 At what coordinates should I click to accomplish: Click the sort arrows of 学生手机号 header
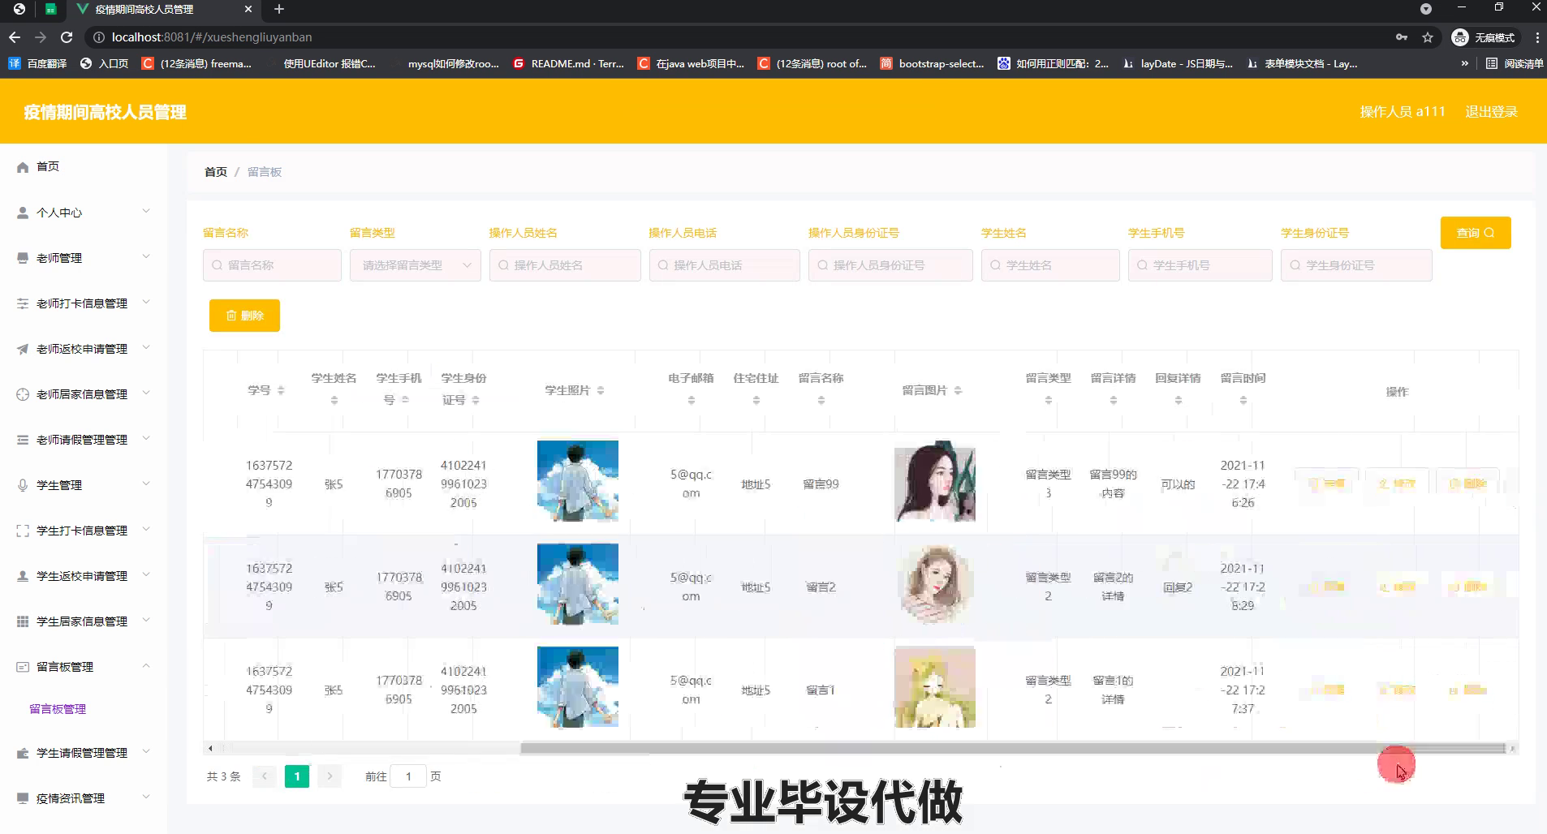(405, 400)
